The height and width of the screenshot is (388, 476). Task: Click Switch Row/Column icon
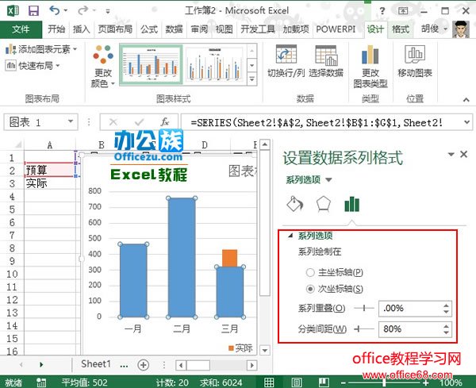click(286, 54)
